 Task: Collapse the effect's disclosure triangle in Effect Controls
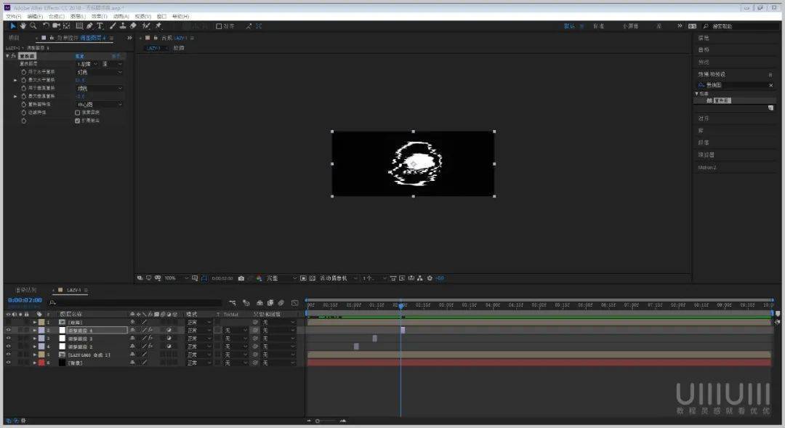7,56
